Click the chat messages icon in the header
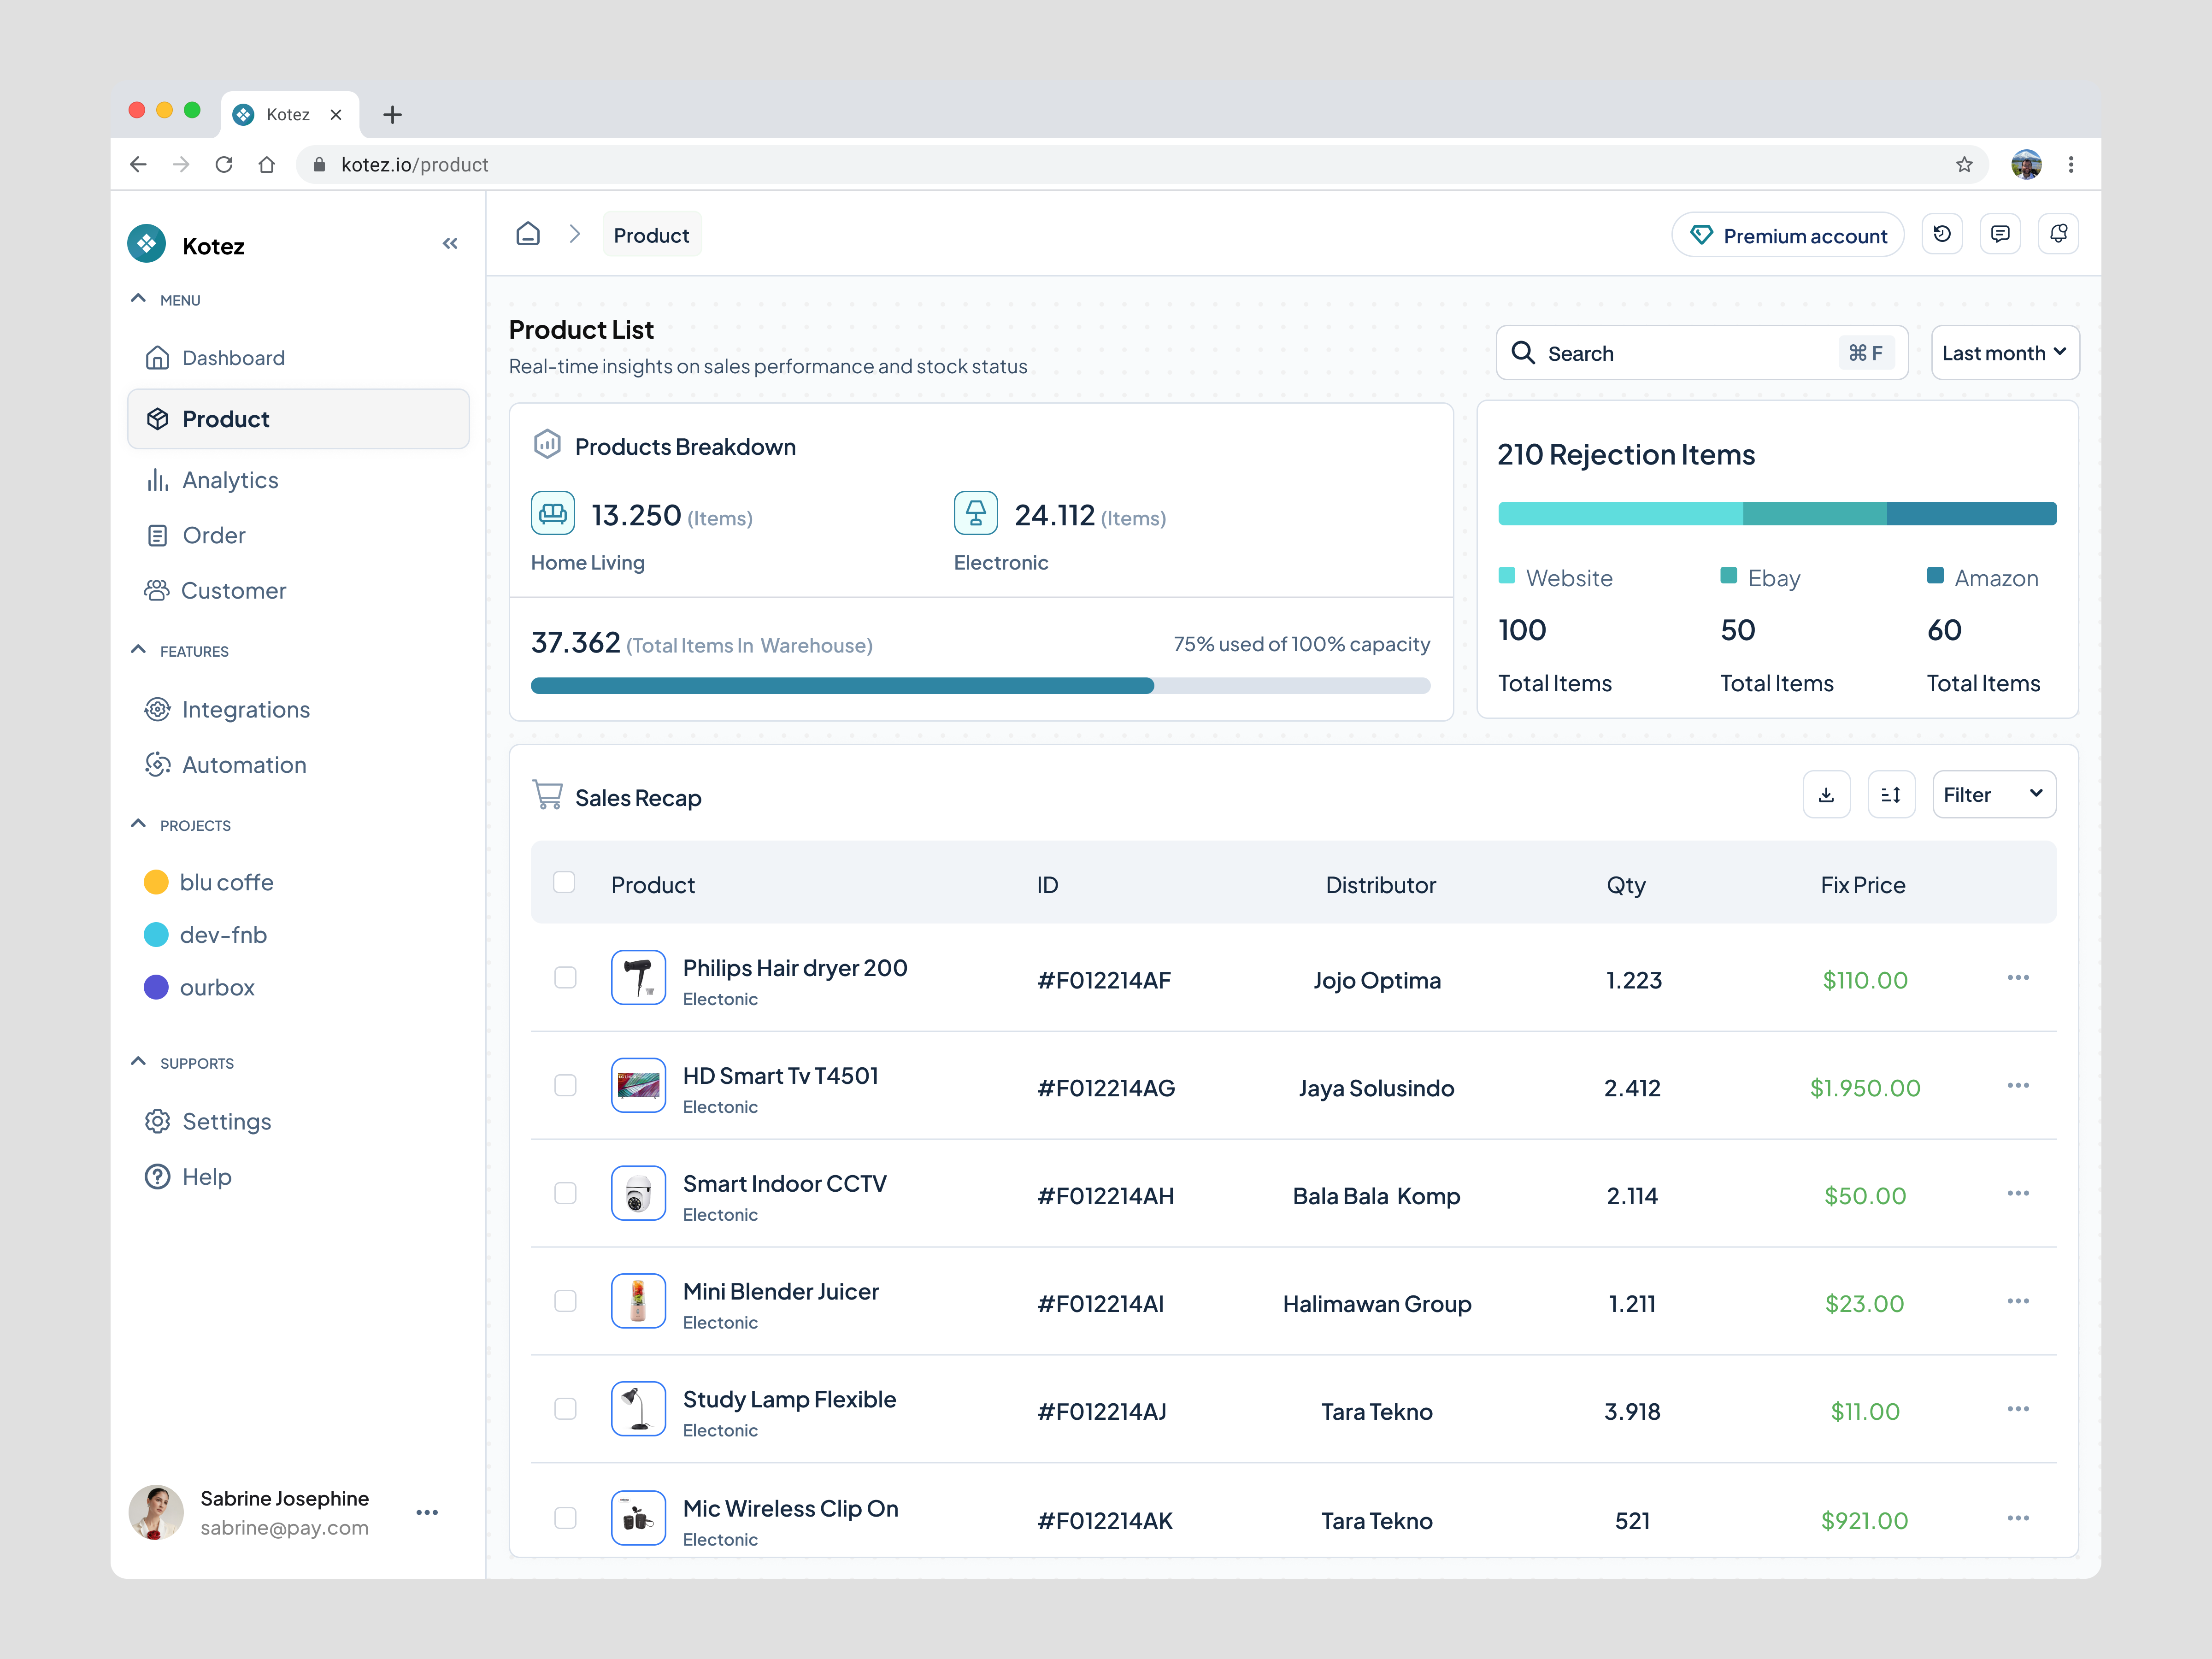The width and height of the screenshot is (2212, 1659). 2001,234
